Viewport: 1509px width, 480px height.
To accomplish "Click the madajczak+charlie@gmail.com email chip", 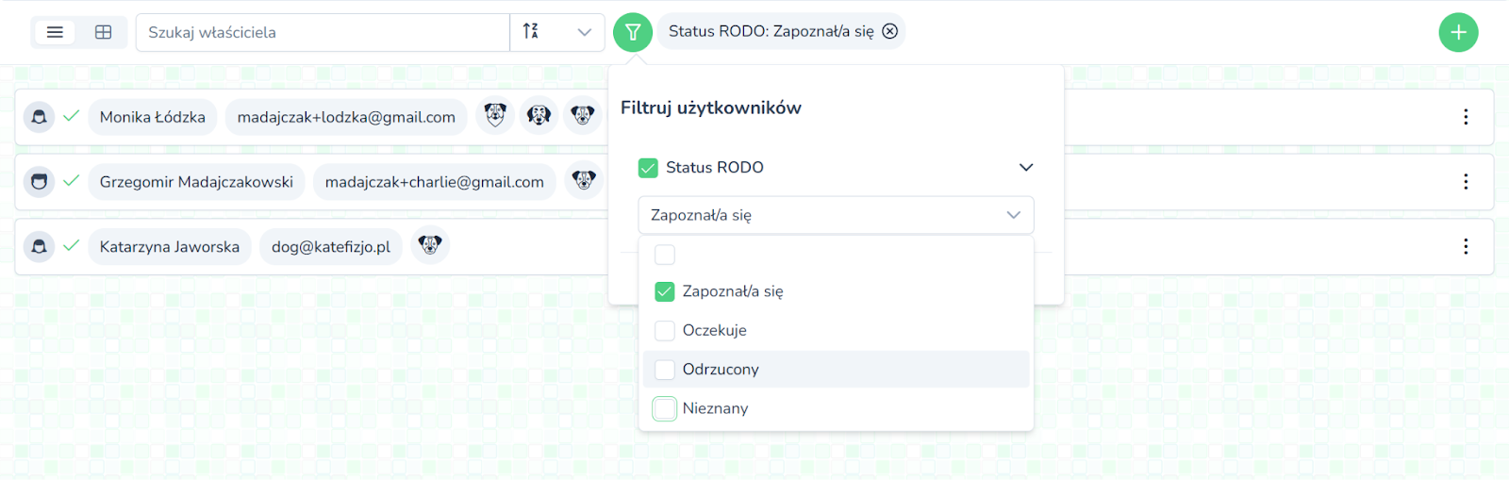I will (x=435, y=181).
